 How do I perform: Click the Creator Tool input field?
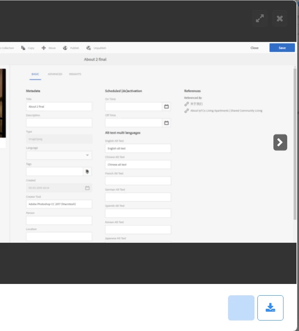click(59, 204)
